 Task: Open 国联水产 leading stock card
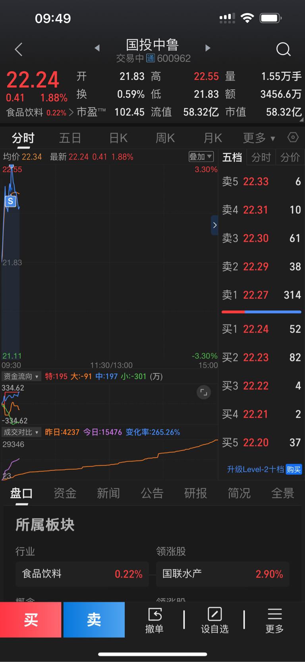(x=223, y=574)
